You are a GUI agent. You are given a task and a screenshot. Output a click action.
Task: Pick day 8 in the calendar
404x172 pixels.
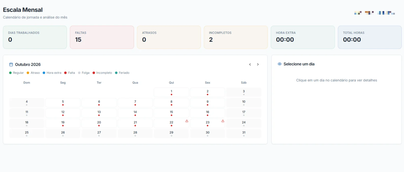[x=171, y=103]
